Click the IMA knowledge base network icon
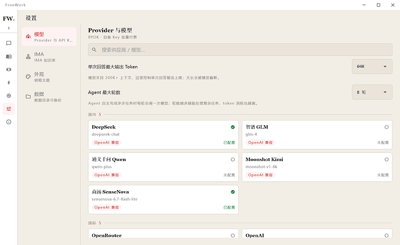 pyautogui.click(x=28, y=57)
